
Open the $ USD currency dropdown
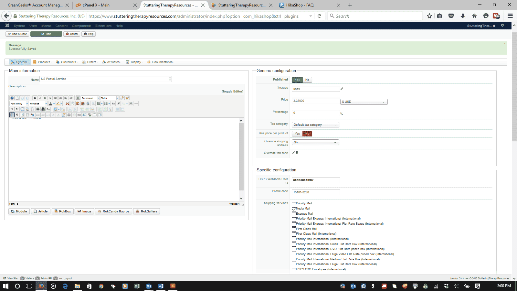tap(364, 102)
